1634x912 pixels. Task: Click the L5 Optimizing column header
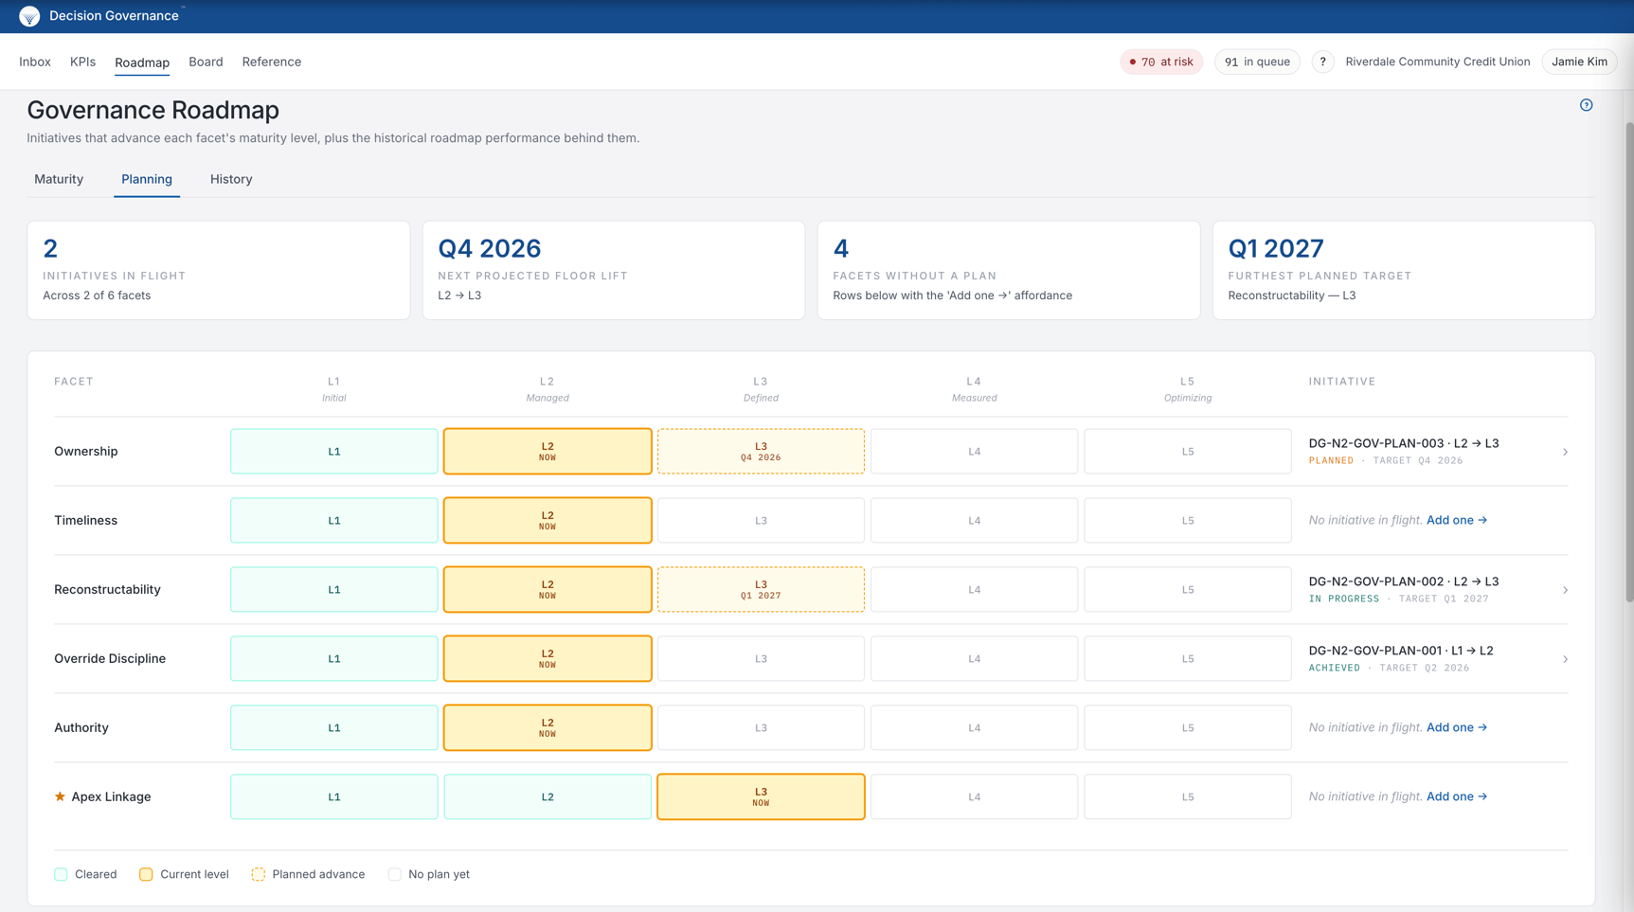[1188, 388]
